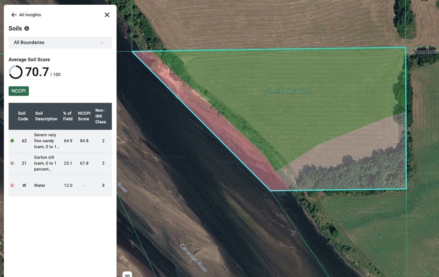Click the Non-IRR Class column header

101,116
